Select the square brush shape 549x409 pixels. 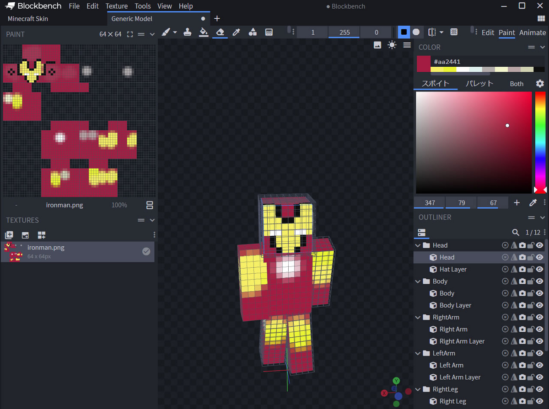tap(404, 32)
